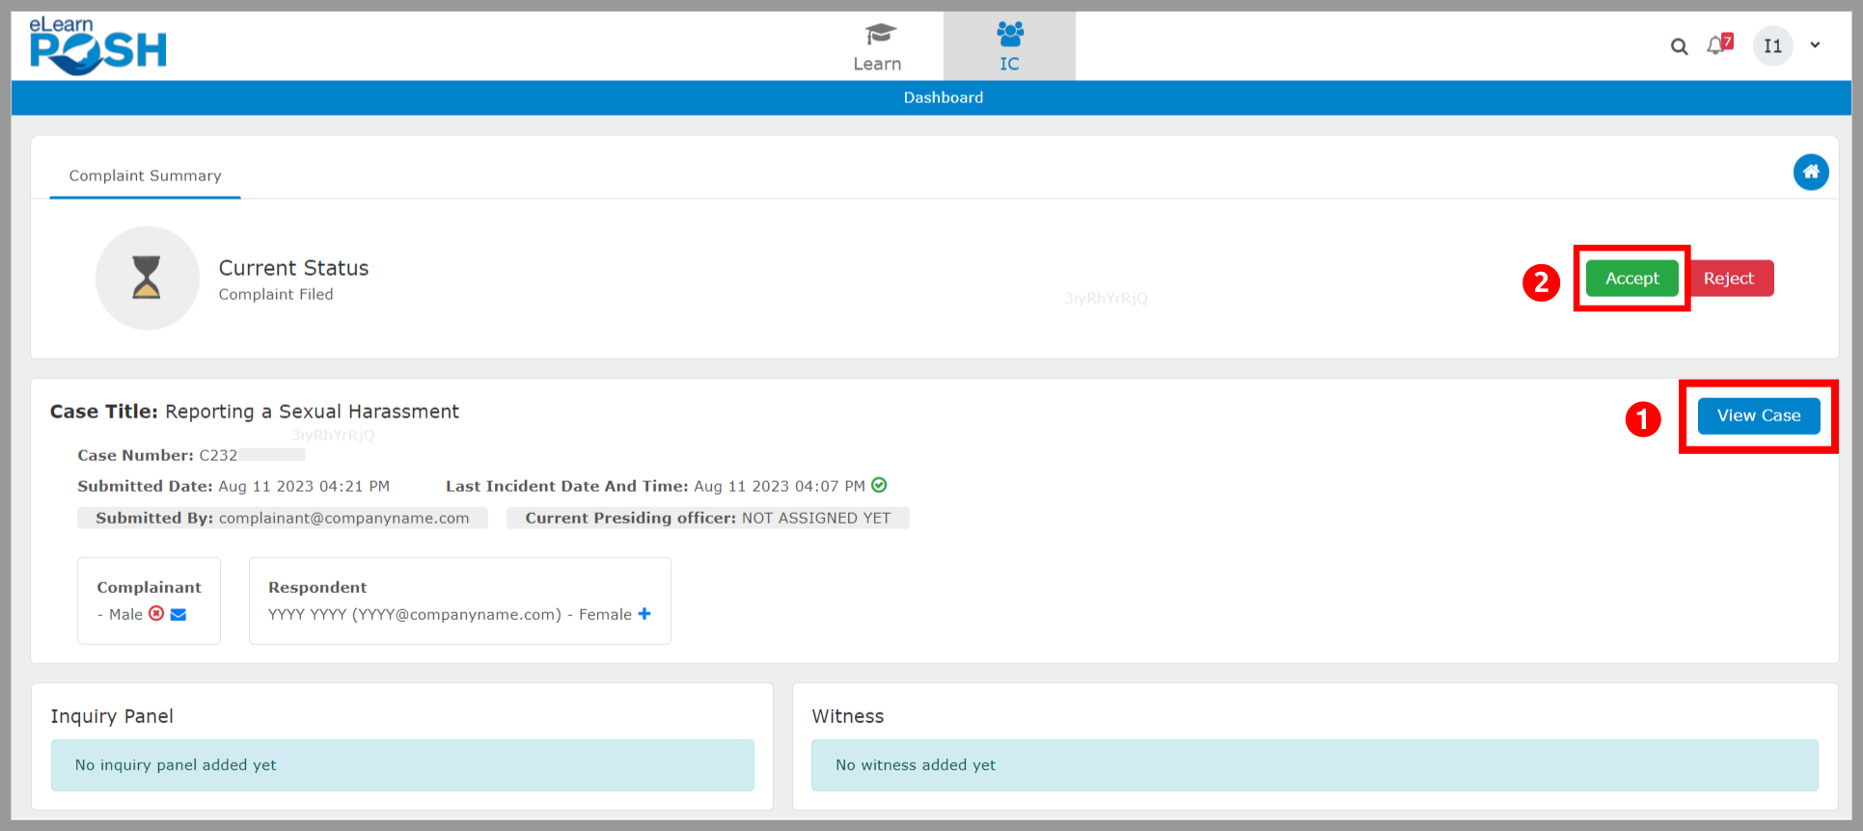
Task: Email the complainant via envelope icon
Action: coord(178,614)
